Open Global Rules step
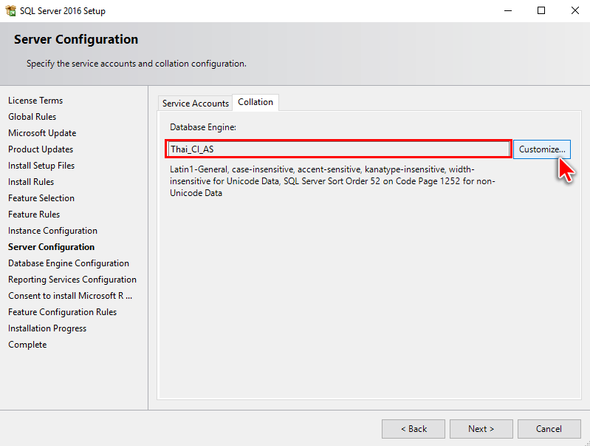 click(32, 117)
